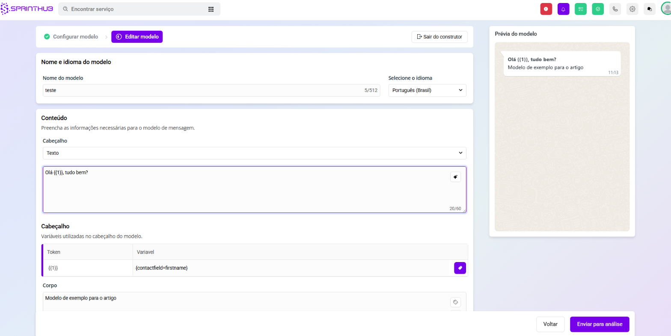Click into the Nome do modelo field
This screenshot has width=671, height=336.
point(201,91)
